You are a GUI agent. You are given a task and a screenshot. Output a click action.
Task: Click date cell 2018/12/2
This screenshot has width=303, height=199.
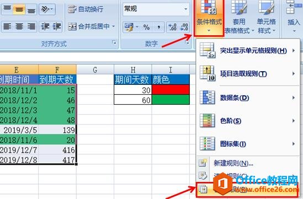[19, 100]
